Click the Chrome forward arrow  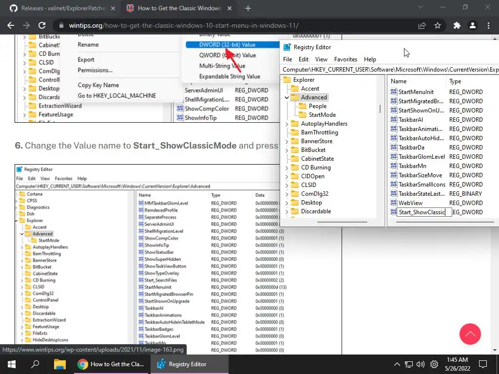(26, 25)
